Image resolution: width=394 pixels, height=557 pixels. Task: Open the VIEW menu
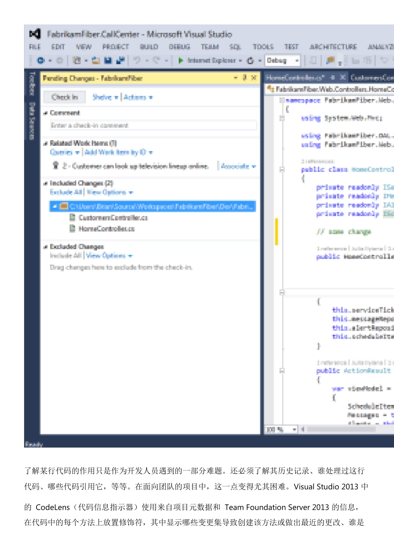[x=83, y=47]
